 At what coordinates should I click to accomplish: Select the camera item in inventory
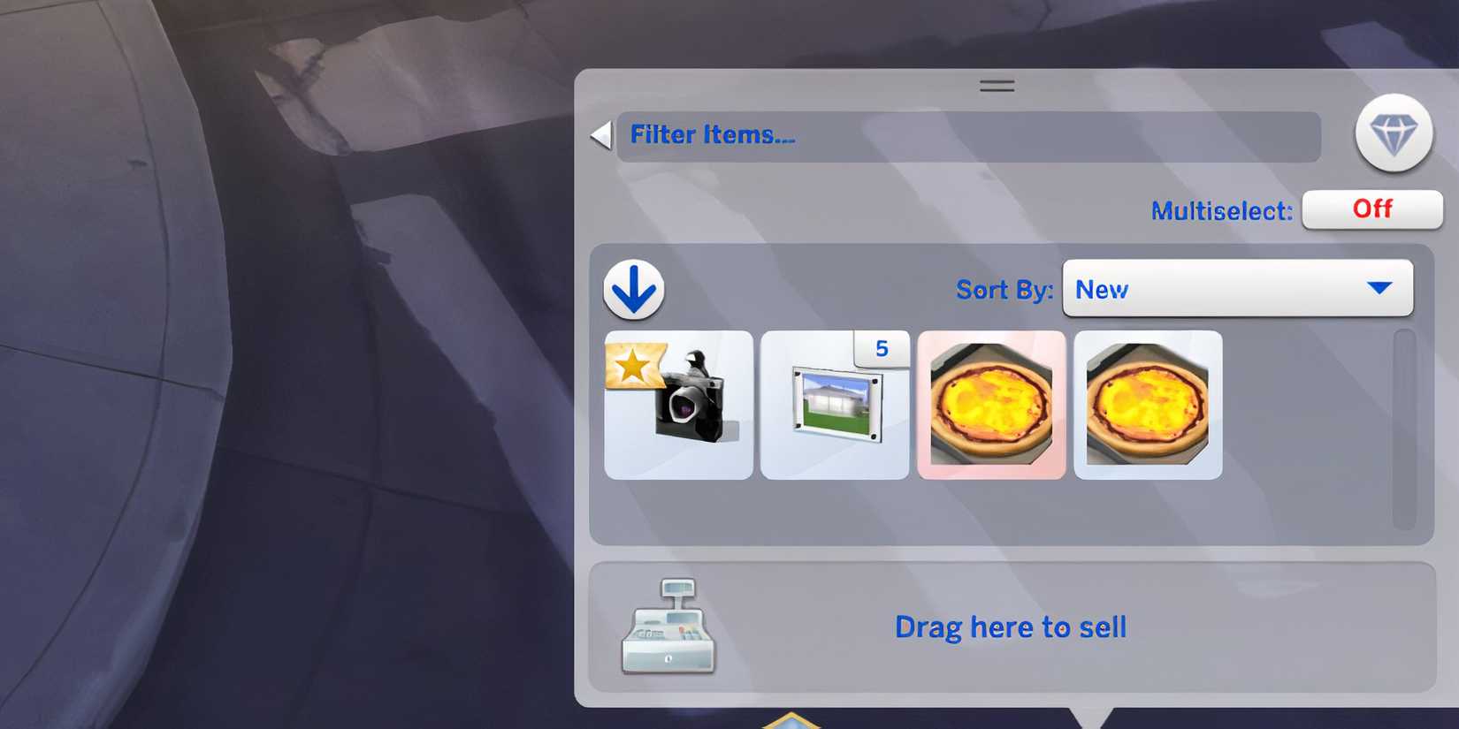679,406
